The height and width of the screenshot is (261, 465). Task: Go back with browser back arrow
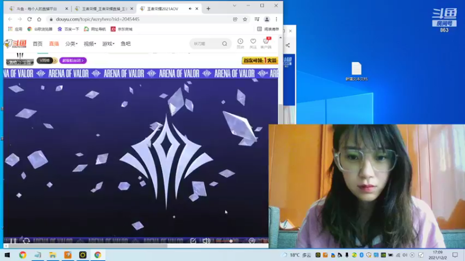10,19
